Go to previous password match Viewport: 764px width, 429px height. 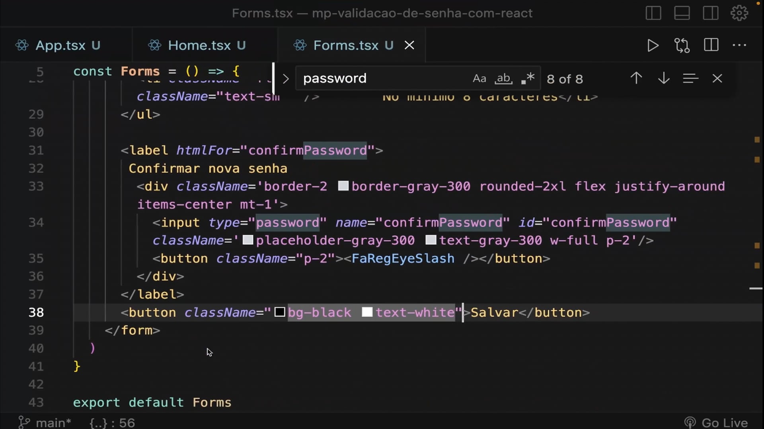click(636, 78)
